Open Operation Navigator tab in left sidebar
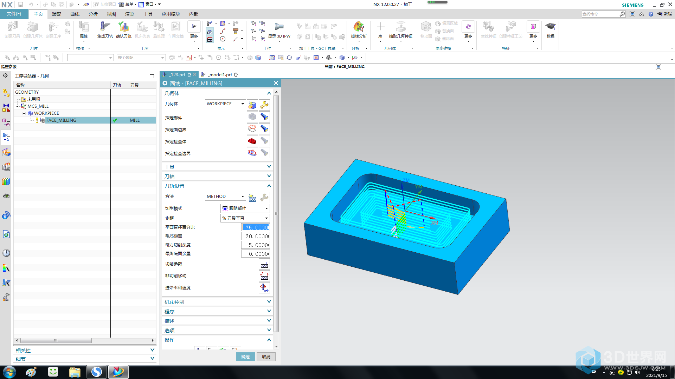 [x=6, y=137]
